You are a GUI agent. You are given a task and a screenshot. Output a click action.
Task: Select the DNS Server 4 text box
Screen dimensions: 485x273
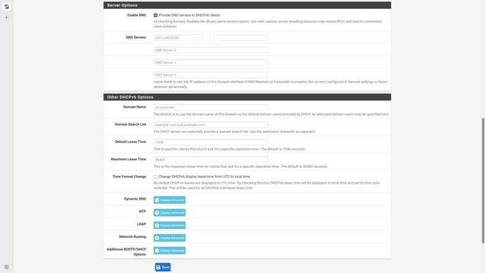pos(211,75)
